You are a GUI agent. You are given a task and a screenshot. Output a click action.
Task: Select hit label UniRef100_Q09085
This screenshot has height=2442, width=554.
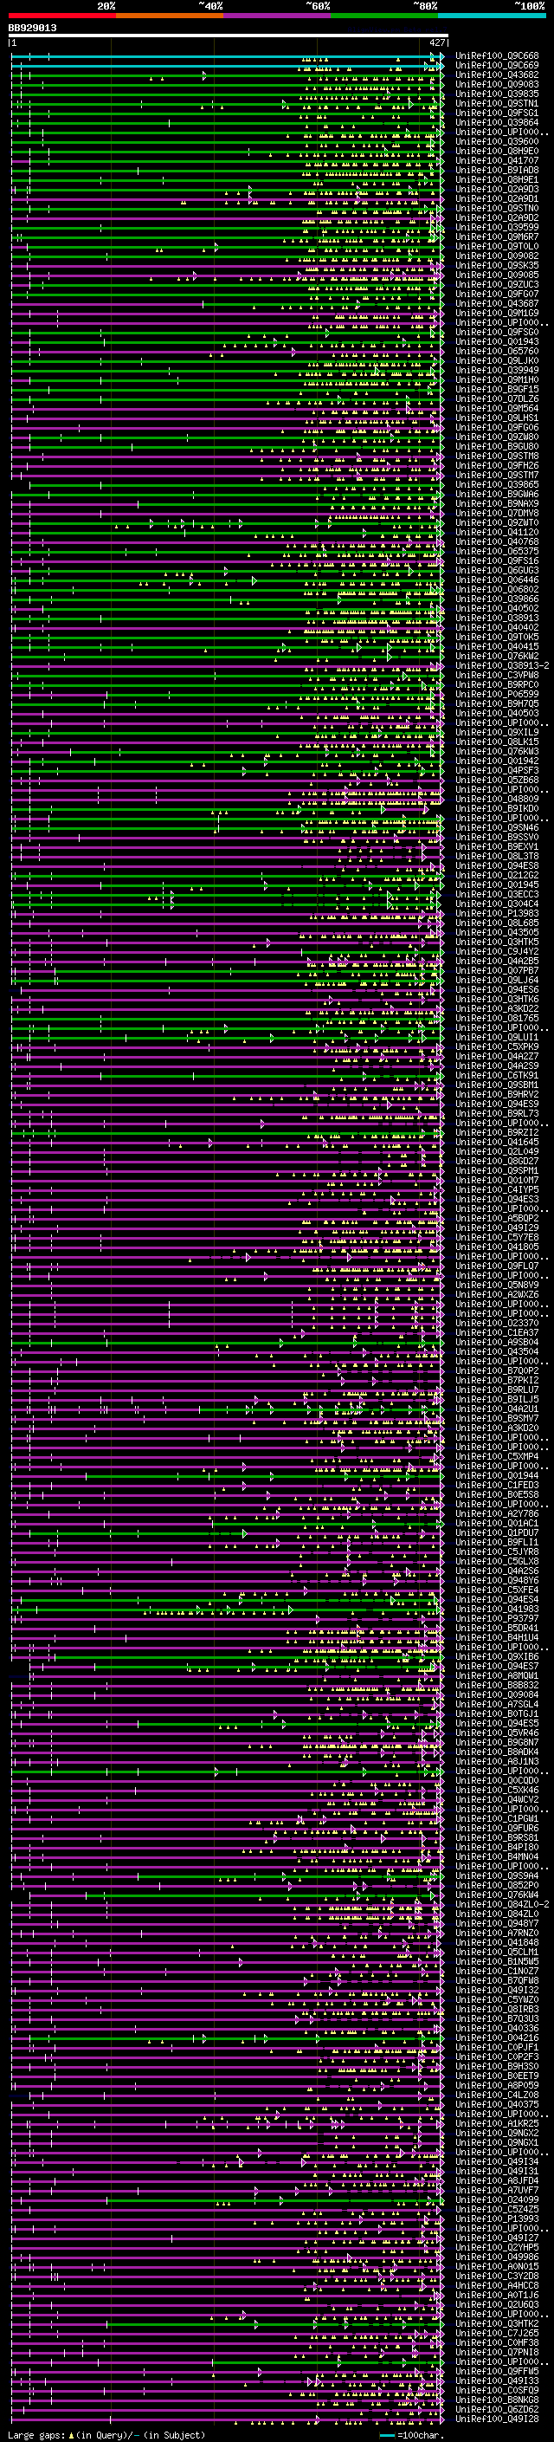point(497,275)
